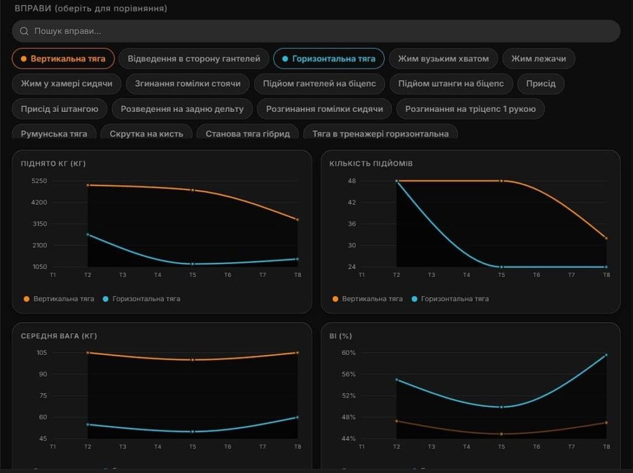Viewport: 633px width, 473px height.
Task: Click T8 blue point in ВІ (%) chart
Action: tap(606, 355)
